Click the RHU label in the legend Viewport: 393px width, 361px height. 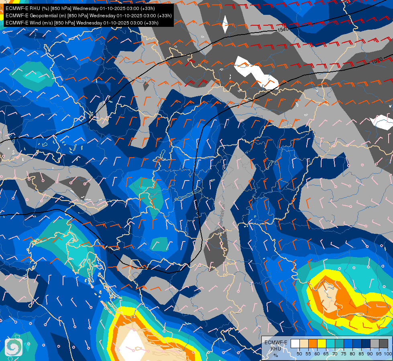(x=276, y=349)
